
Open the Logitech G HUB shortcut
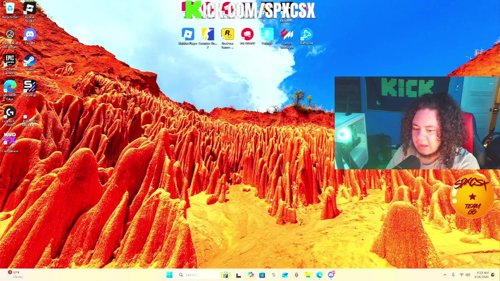click(x=10, y=117)
